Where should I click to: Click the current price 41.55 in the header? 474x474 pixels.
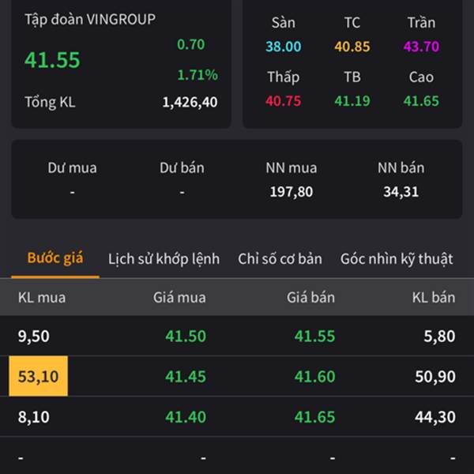pyautogui.click(x=52, y=60)
